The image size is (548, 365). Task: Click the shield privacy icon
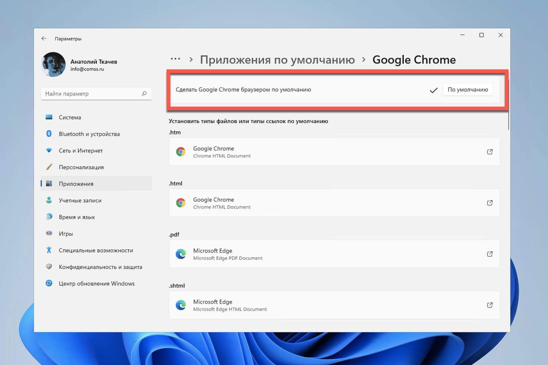click(49, 266)
